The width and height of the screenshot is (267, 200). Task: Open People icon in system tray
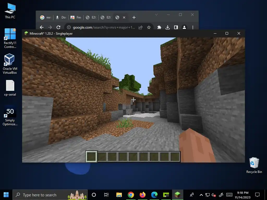[192, 195]
